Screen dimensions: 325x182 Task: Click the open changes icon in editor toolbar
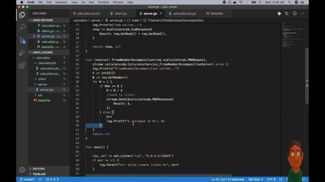[x=286, y=14]
